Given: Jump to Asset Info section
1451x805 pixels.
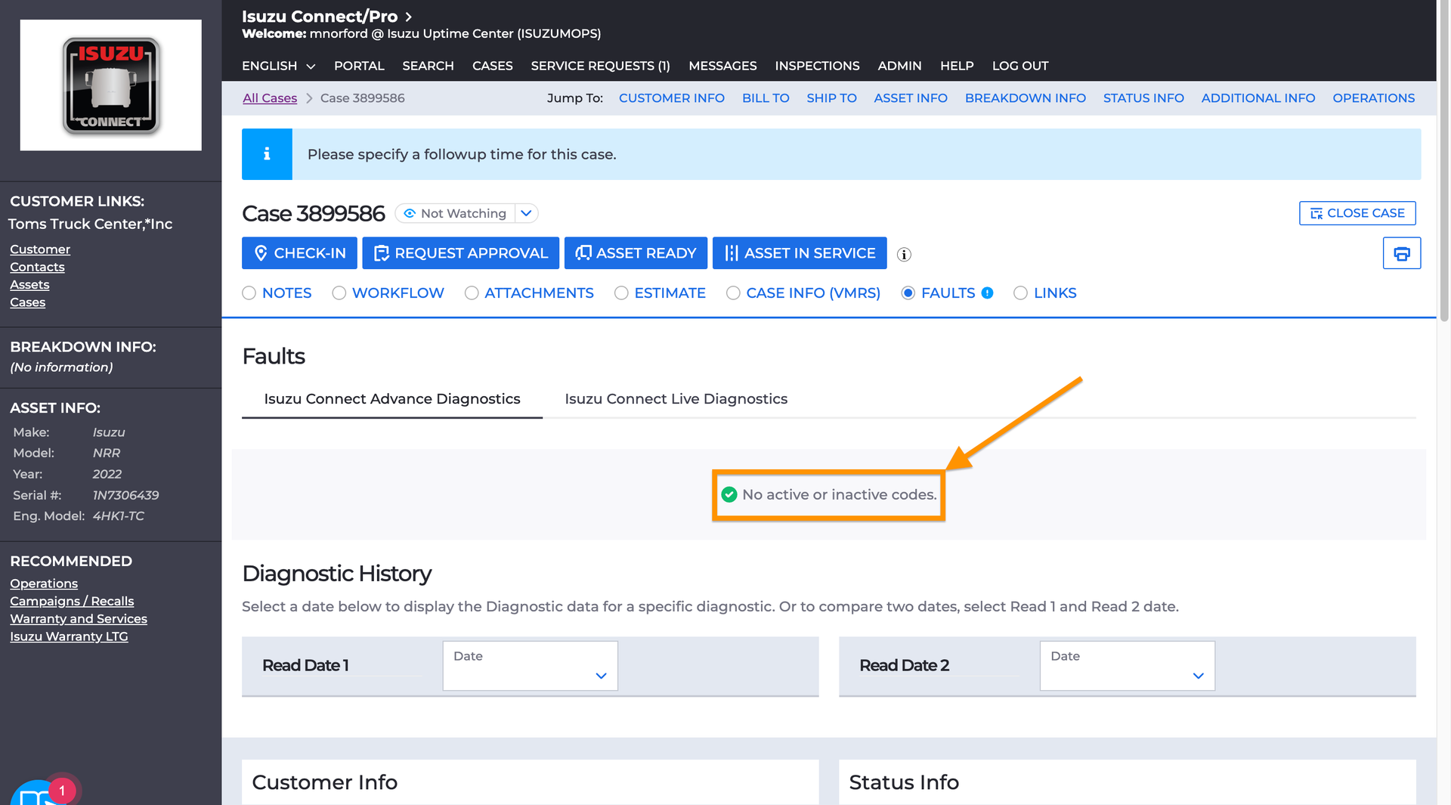Looking at the screenshot, I should pyautogui.click(x=911, y=98).
